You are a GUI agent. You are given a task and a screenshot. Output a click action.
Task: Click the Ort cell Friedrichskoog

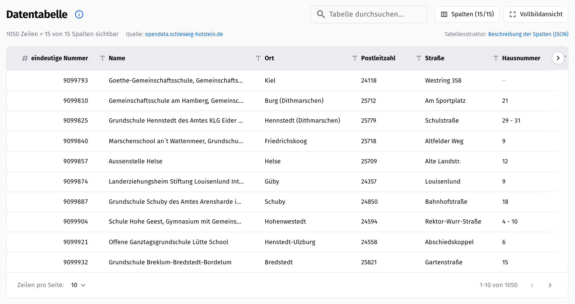click(286, 141)
